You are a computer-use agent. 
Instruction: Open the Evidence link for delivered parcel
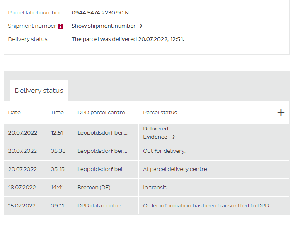coord(155,137)
